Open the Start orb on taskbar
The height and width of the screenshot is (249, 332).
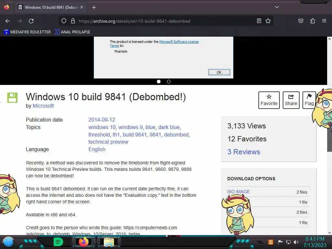pos(8,242)
